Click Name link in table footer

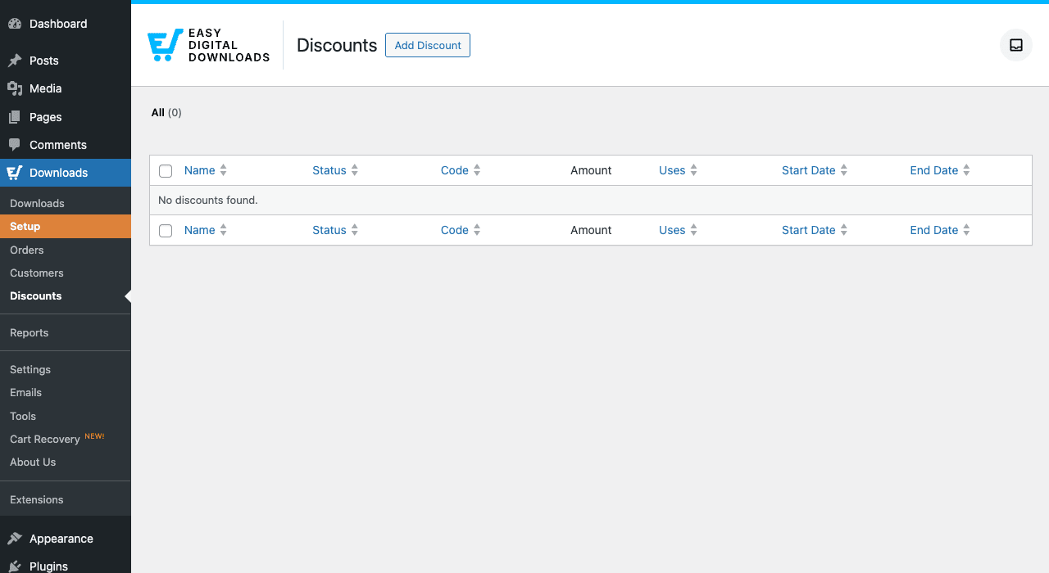point(199,230)
